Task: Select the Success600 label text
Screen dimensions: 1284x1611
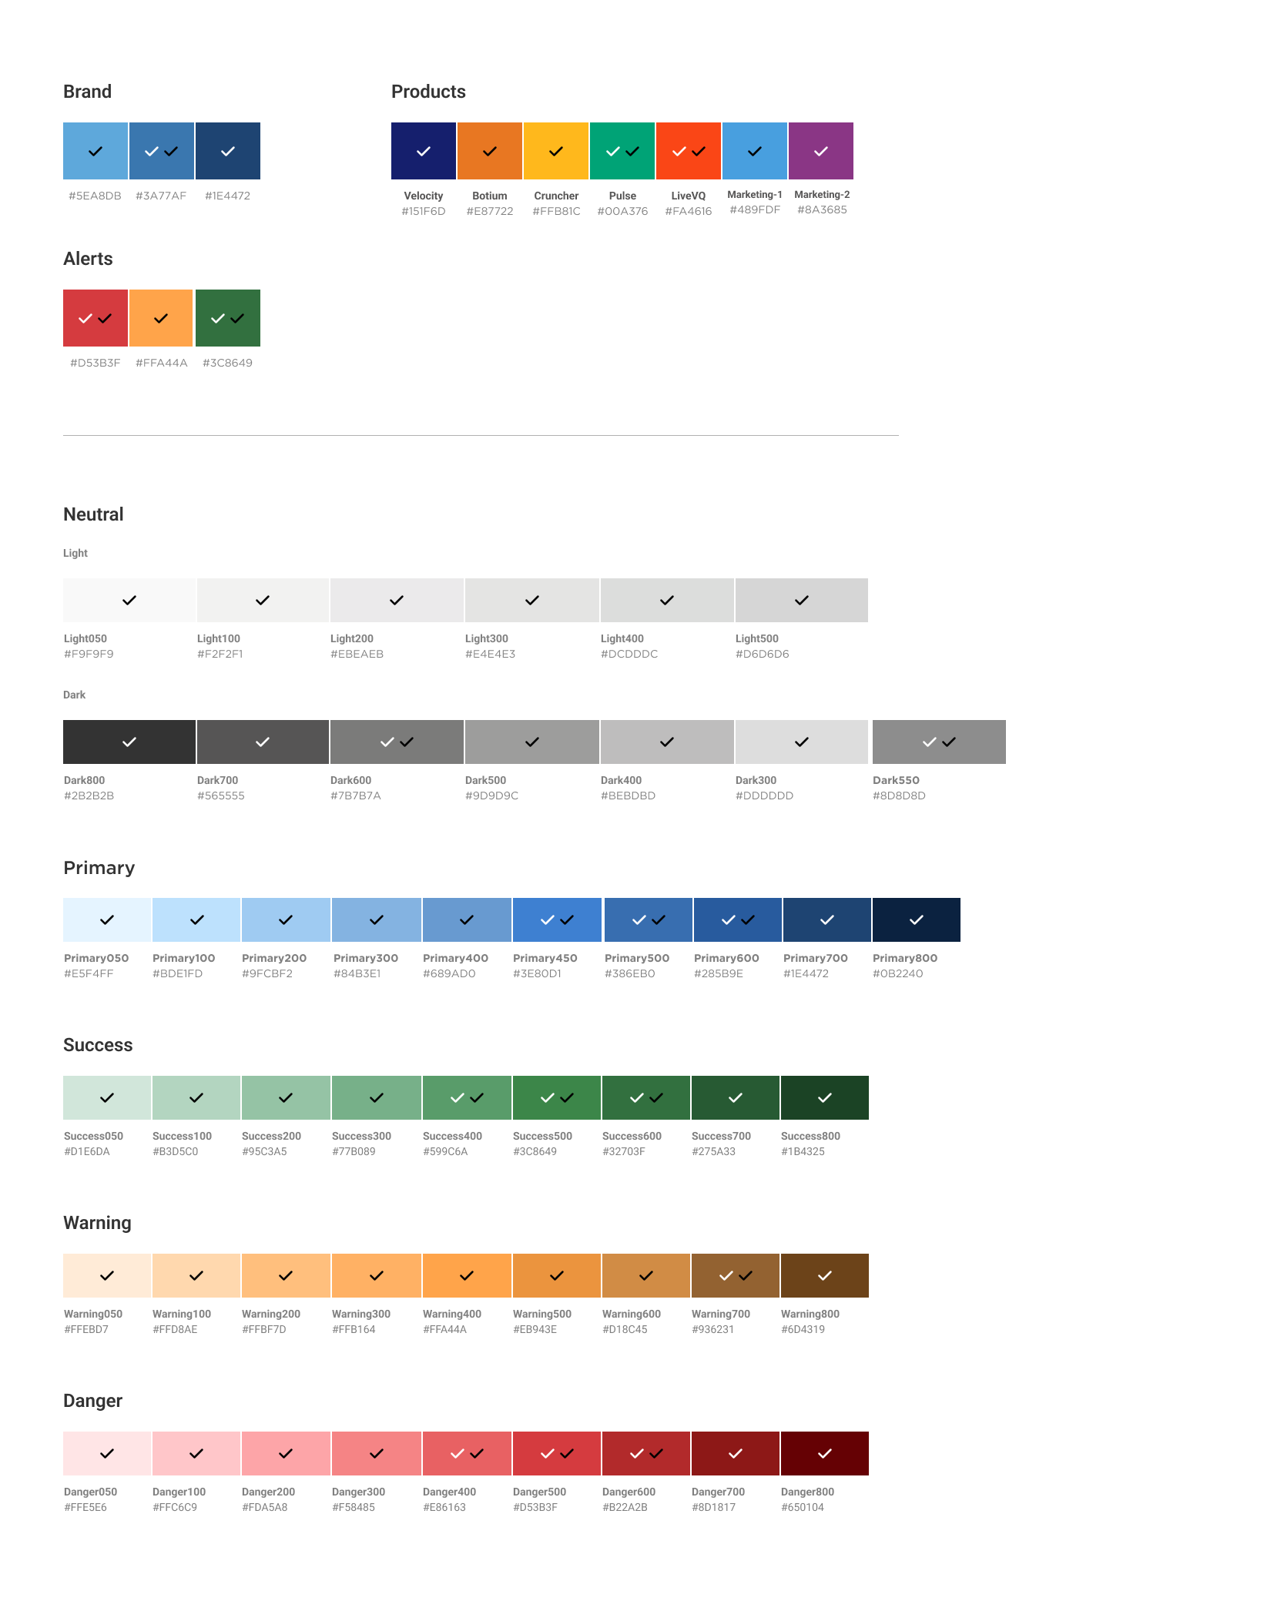Action: pyautogui.click(x=632, y=1136)
